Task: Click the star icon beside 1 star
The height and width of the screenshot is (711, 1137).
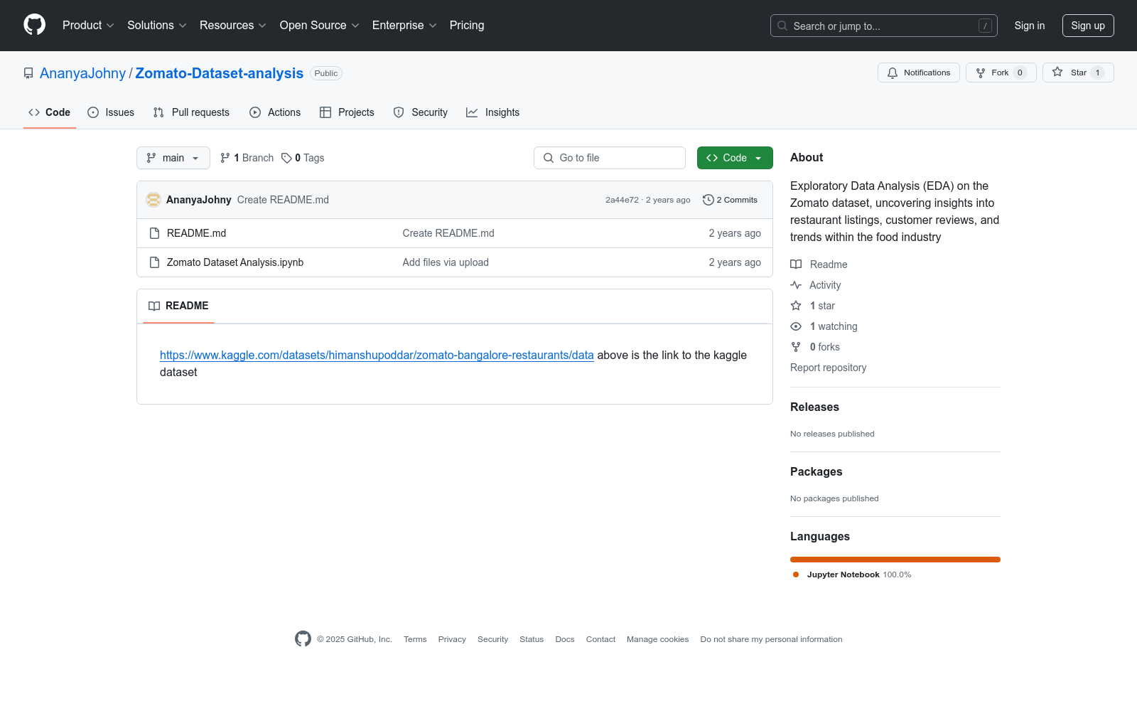Action: pos(796,306)
